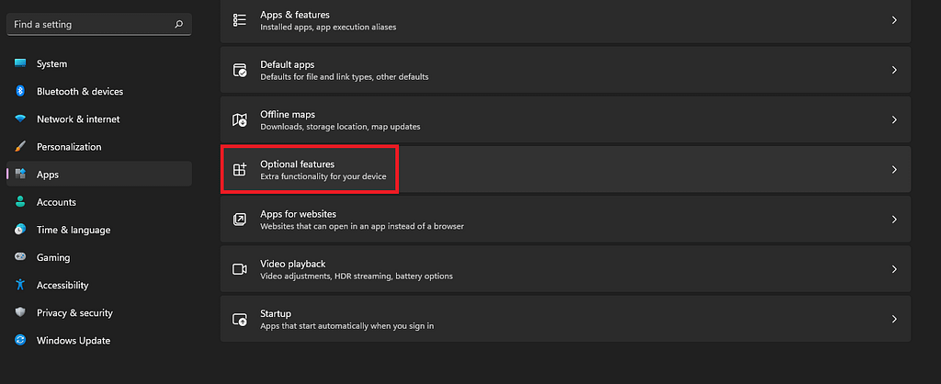Click the Gaming controller icon
The height and width of the screenshot is (384, 941).
20,257
